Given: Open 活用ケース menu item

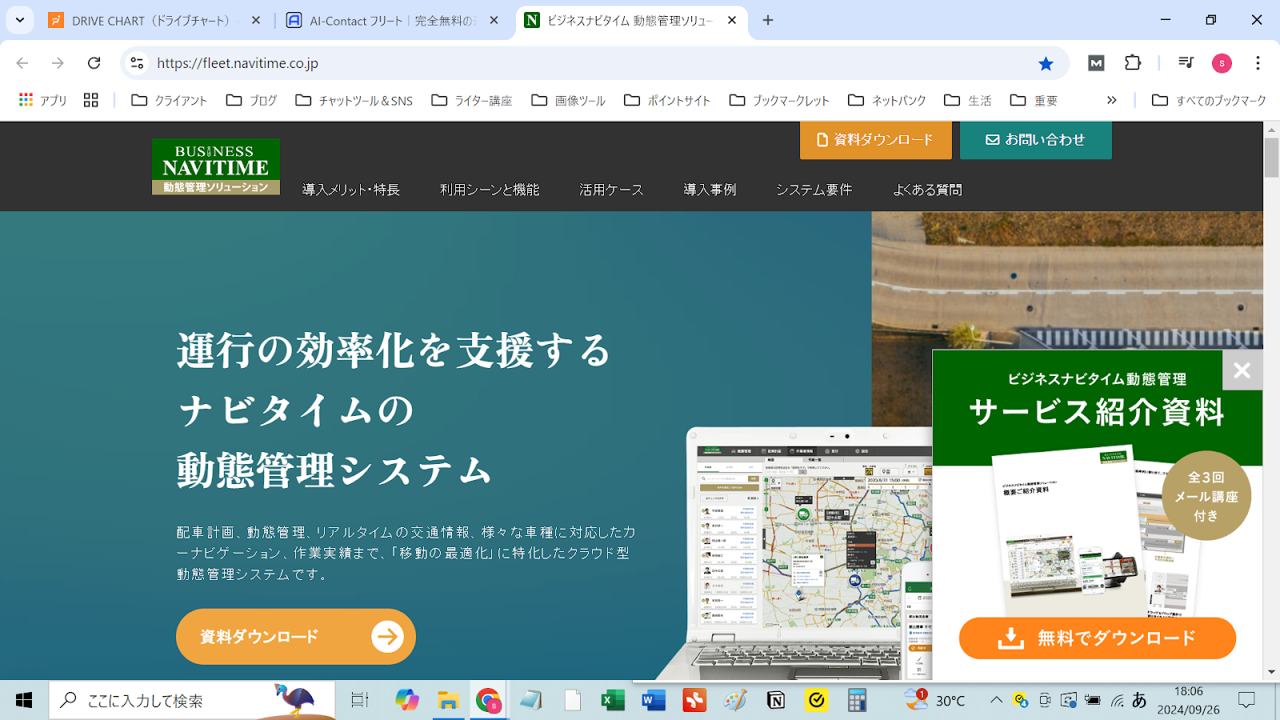Looking at the screenshot, I should pos(611,190).
